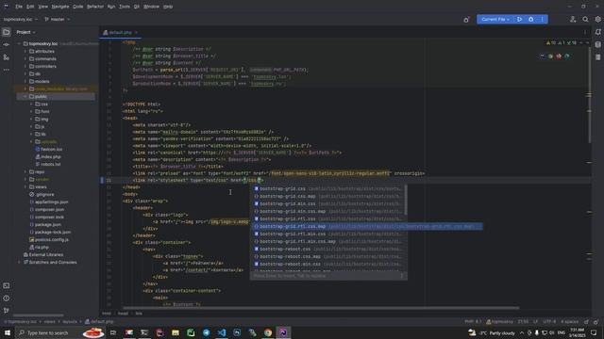This screenshot has width=604, height=339.
Task: Expand the views folder
Action: (25, 186)
